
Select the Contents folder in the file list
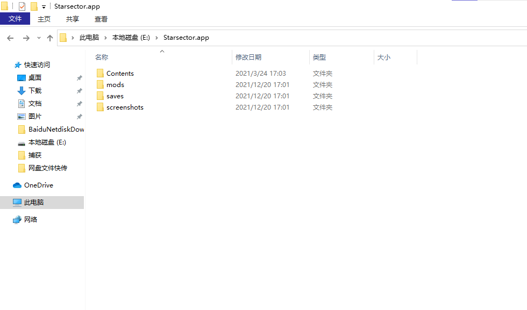pyautogui.click(x=119, y=73)
